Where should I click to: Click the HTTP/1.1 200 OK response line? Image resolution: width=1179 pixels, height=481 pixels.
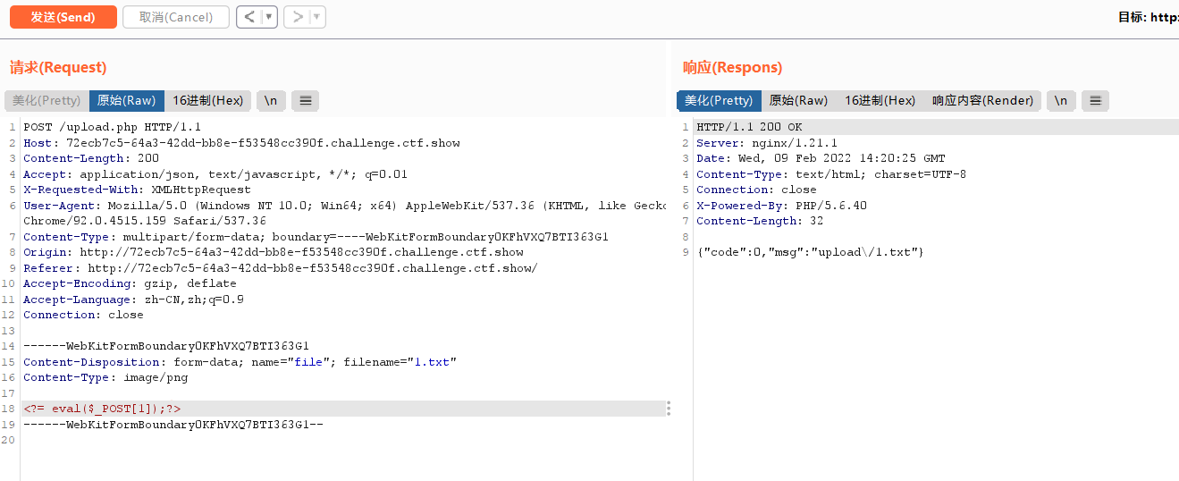[x=749, y=127]
